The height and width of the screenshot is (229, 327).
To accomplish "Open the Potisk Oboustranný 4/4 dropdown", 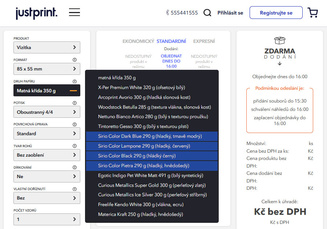I will pyautogui.click(x=47, y=112).
